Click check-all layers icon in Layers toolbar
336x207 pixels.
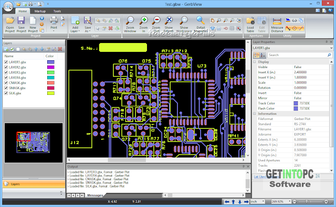point(12,49)
